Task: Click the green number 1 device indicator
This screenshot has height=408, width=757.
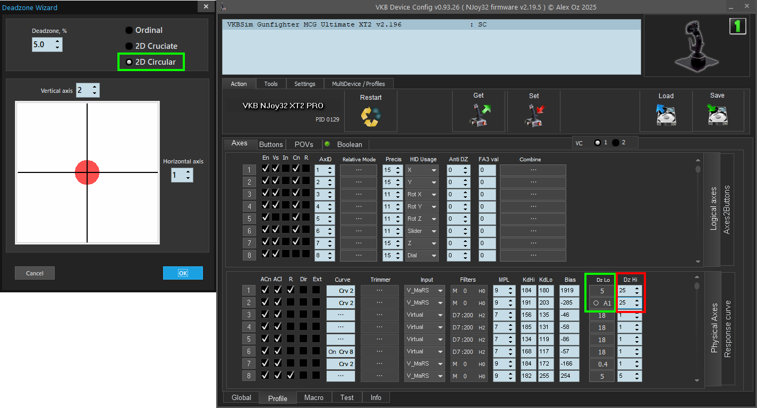Action: [737, 26]
